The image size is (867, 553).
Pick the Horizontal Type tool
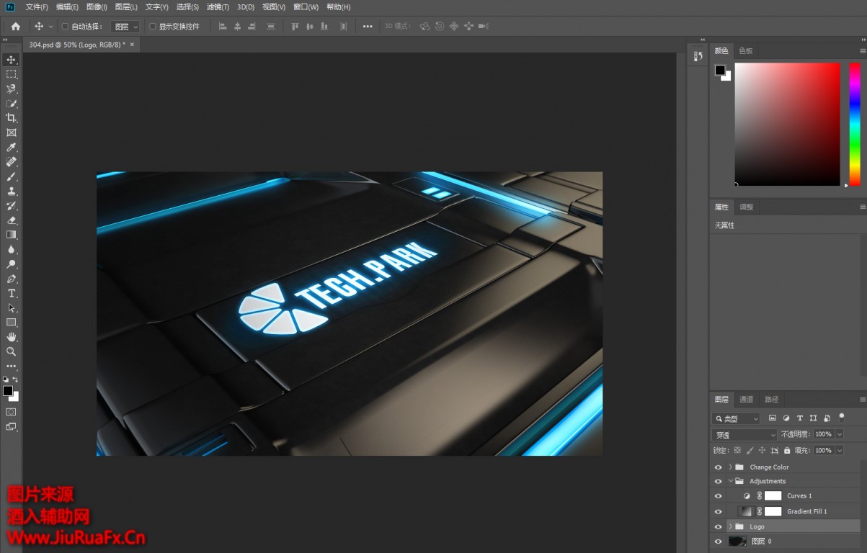(11, 293)
